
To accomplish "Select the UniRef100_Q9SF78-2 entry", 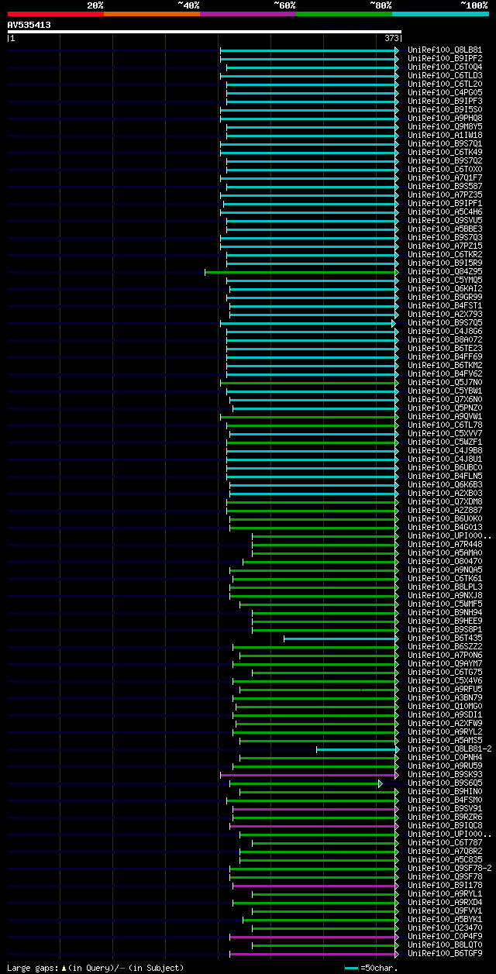I will (449, 869).
